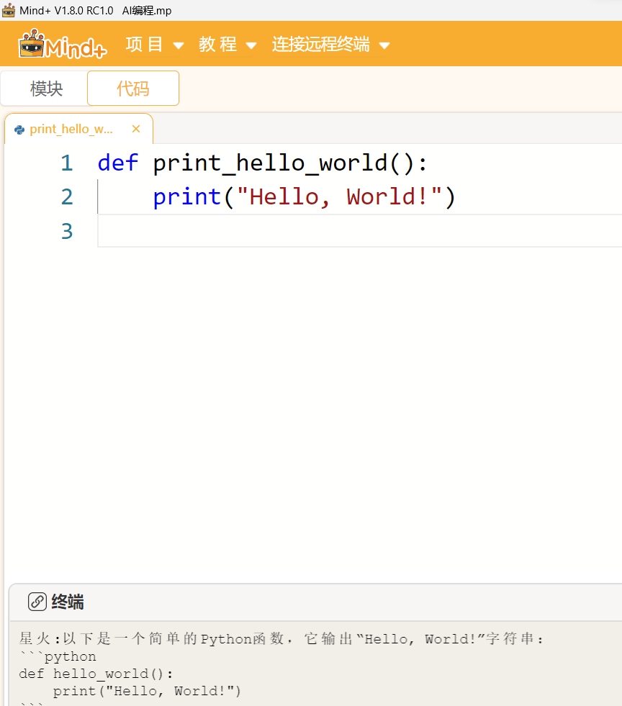Switch to the 模块 tab

[x=46, y=89]
